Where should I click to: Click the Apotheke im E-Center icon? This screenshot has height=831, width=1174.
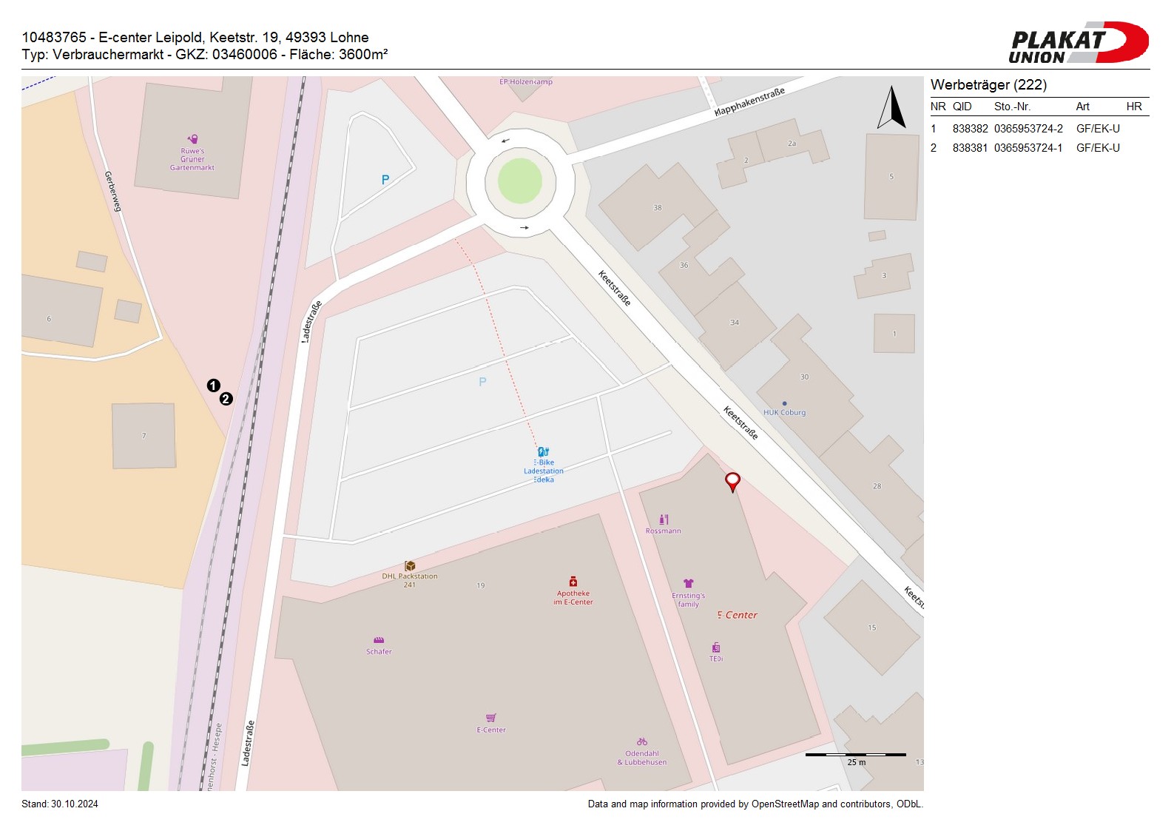(573, 582)
